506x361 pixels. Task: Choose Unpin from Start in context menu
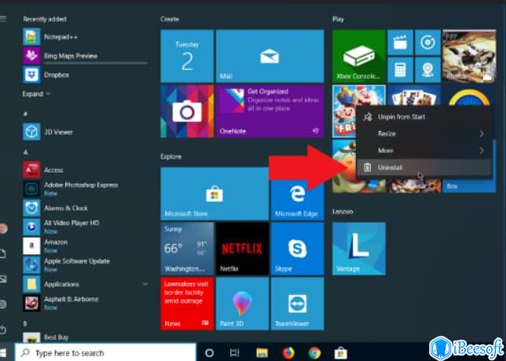(424, 117)
